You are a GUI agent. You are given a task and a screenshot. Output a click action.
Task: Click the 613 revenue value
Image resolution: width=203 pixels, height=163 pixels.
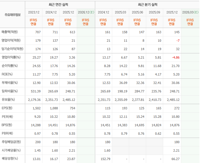click(73, 32)
